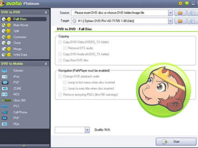This screenshot has height=148, width=198.
Task: Expand the Target drive dropdown arrow
Action: (x=170, y=21)
